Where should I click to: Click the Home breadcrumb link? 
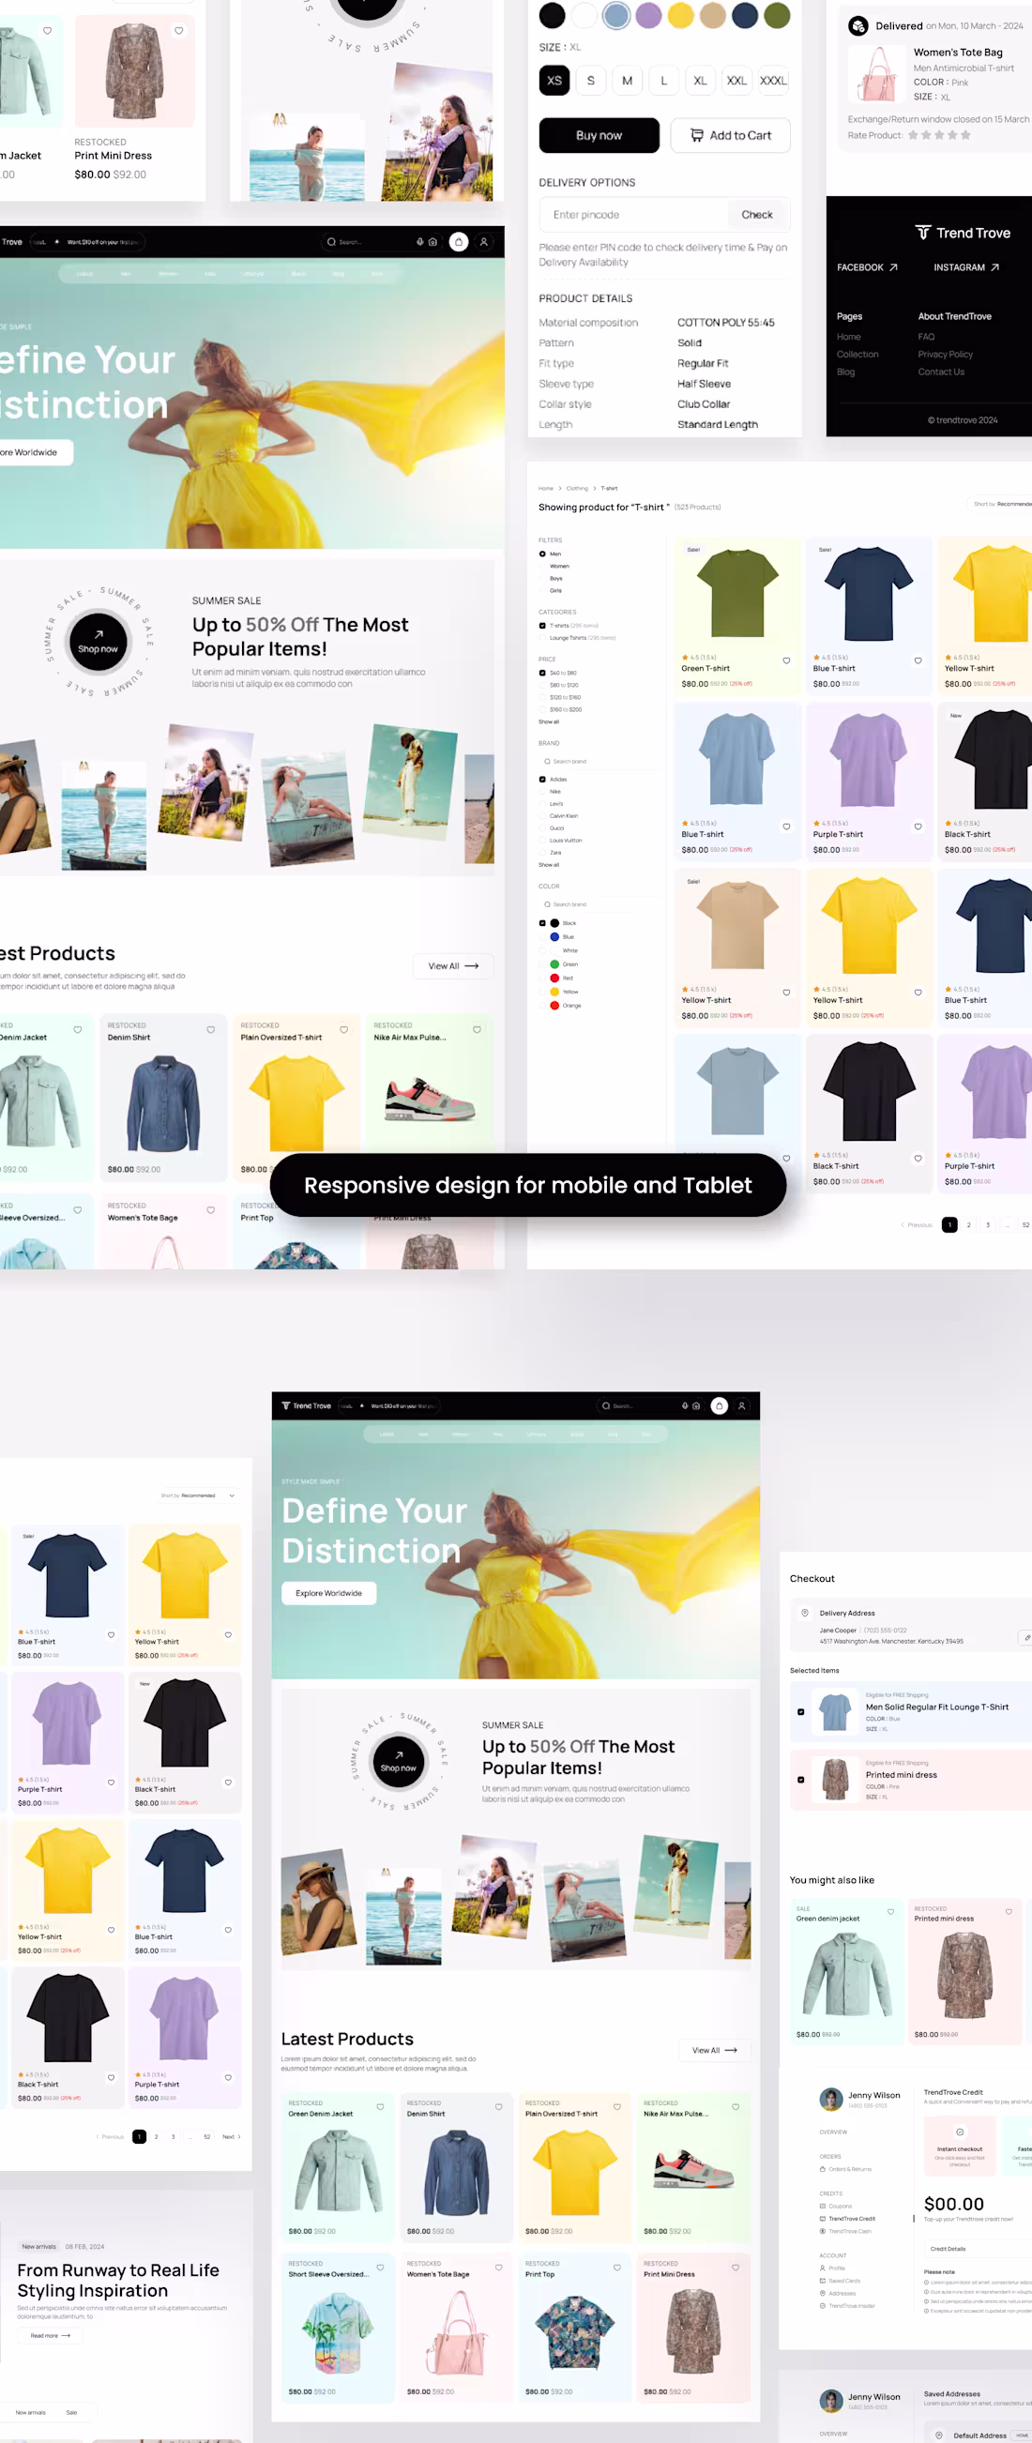(x=545, y=489)
